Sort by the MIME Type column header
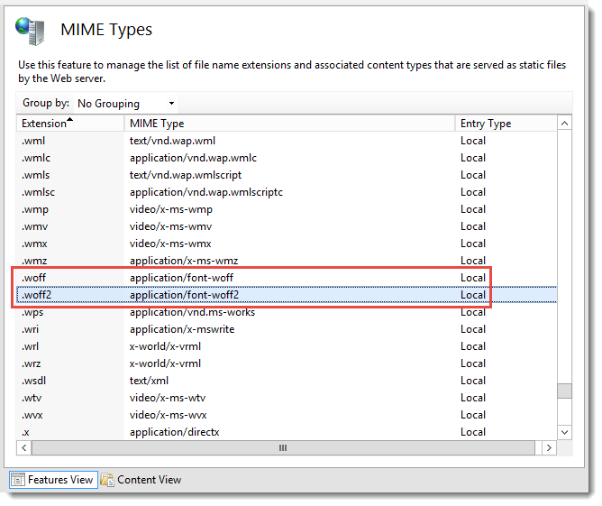Screen dimensions: 602x506 click(290, 124)
